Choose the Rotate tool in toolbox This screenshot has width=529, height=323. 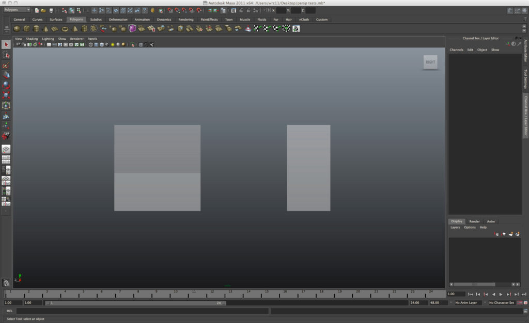click(x=6, y=85)
